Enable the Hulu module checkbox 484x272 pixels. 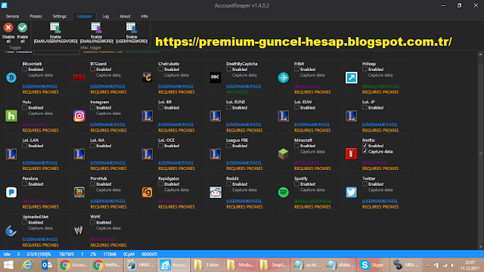pos(25,107)
